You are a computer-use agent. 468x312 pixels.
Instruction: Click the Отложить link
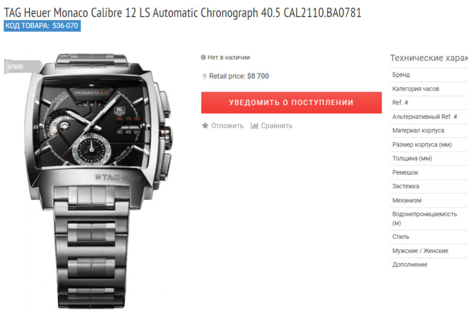click(x=228, y=126)
